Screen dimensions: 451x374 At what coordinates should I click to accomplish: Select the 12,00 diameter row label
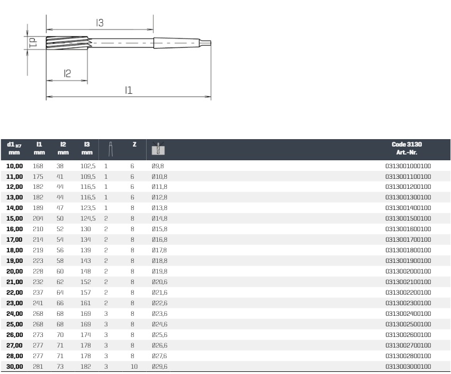[14, 187]
